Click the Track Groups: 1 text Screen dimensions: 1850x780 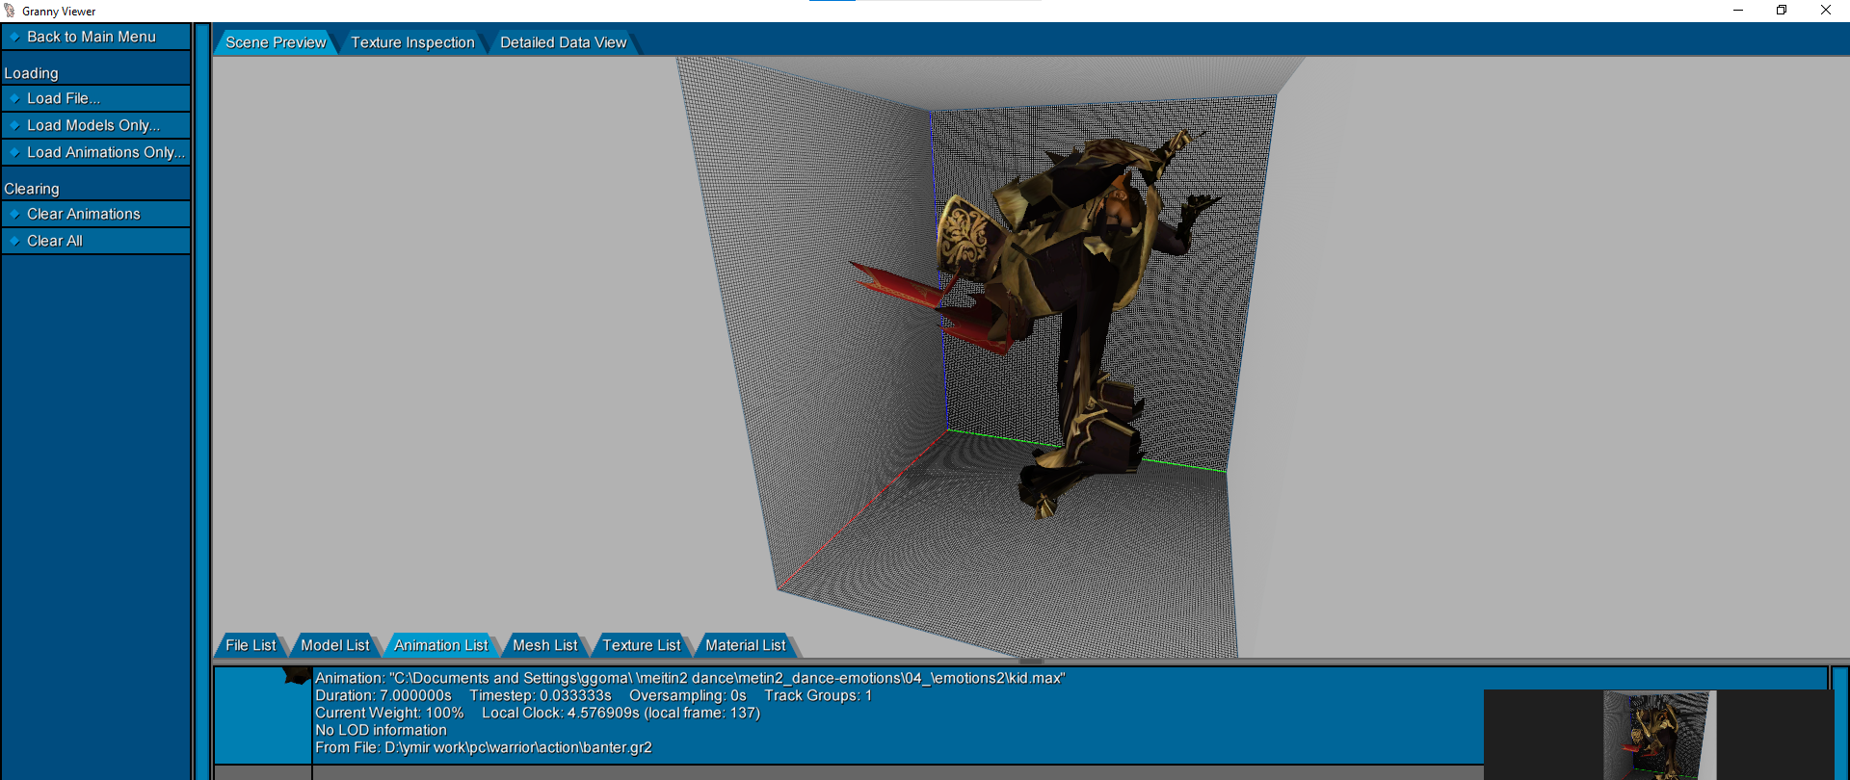tap(818, 695)
